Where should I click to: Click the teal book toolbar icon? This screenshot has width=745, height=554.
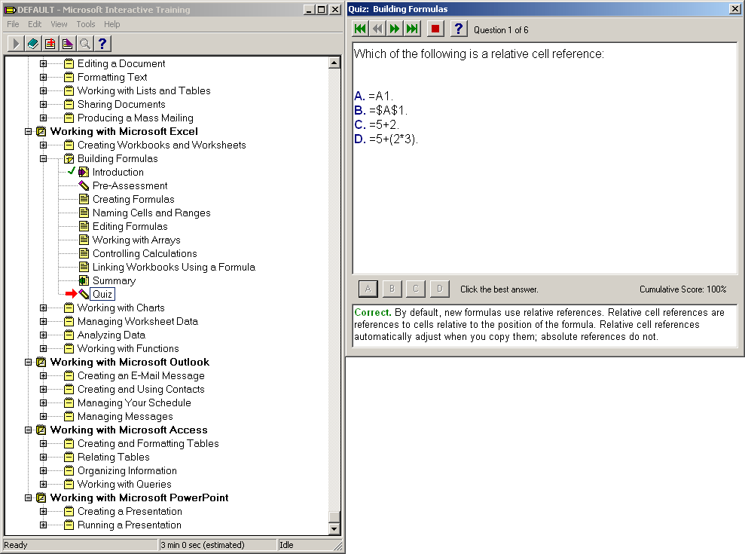[33, 44]
